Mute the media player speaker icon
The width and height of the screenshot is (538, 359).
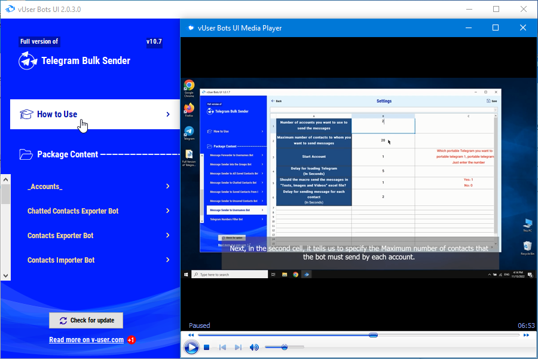(x=254, y=347)
